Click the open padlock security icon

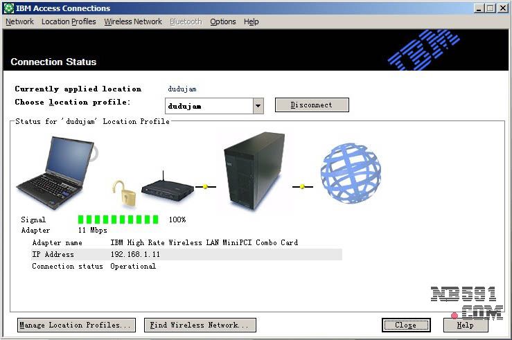click(x=124, y=193)
